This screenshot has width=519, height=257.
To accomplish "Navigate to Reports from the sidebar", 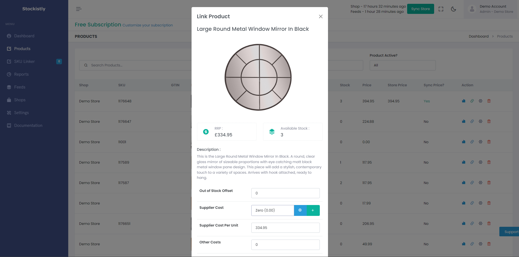I will [21, 74].
